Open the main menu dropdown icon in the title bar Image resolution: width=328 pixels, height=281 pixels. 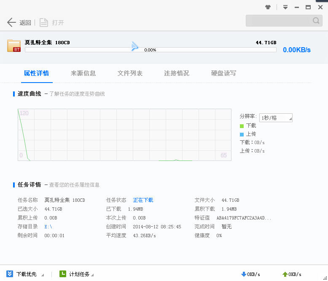pyautogui.click(x=285, y=7)
